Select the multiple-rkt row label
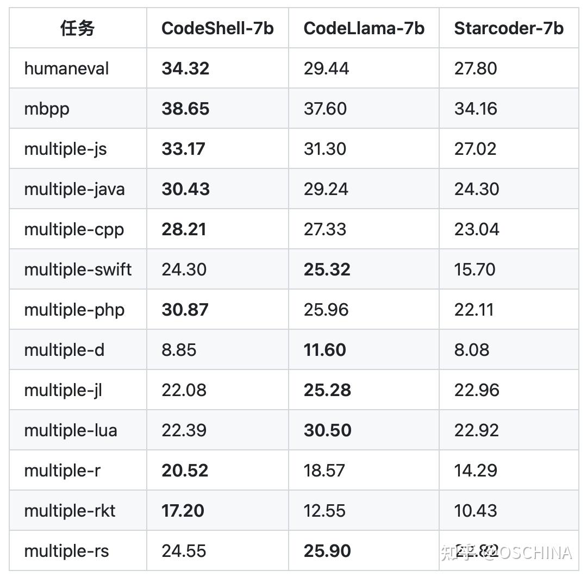The width and height of the screenshot is (587, 577). pos(70,511)
